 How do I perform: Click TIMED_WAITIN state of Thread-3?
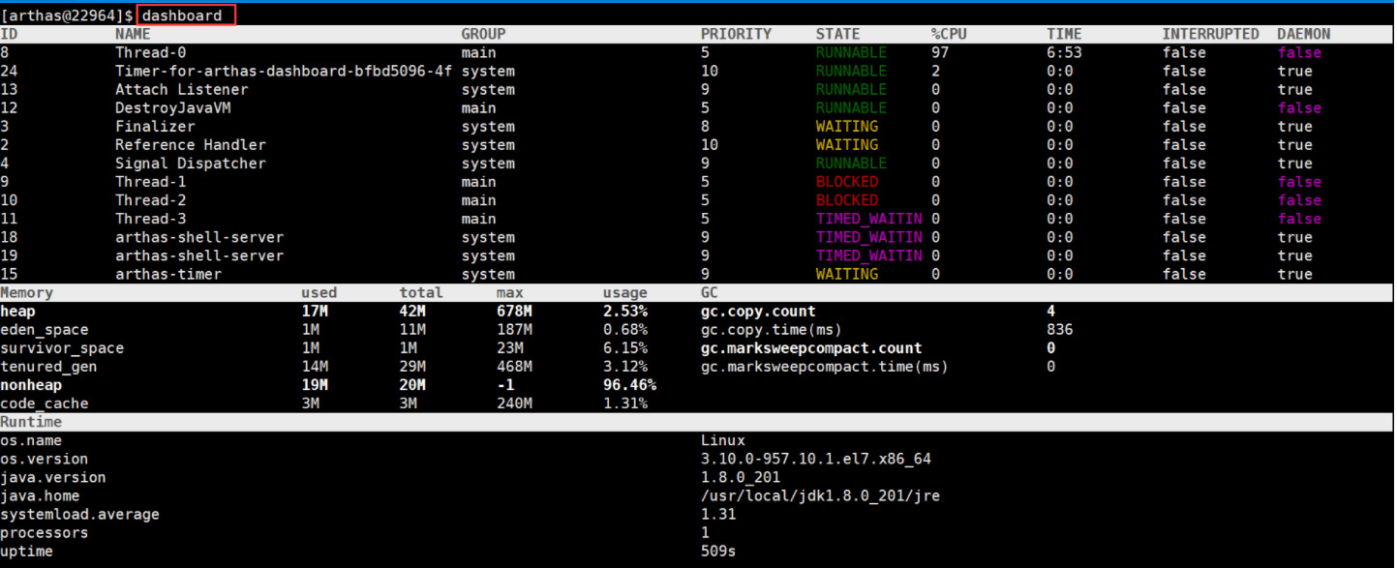point(869,218)
